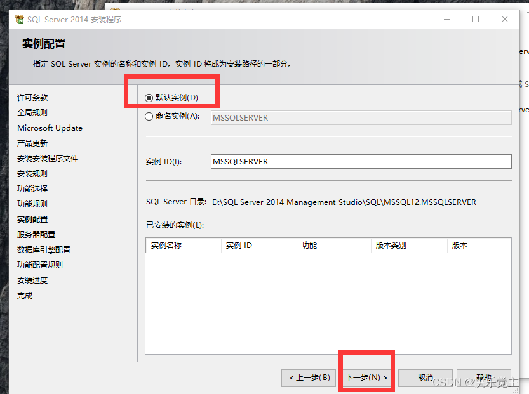This screenshot has width=529, height=394.
Task: Select 全局规则 in the step list
Action: point(32,113)
